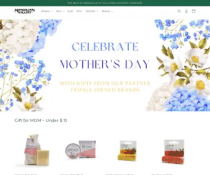Expand the Brands menu dropdown
This screenshot has height=175, width=210.
point(107,11)
